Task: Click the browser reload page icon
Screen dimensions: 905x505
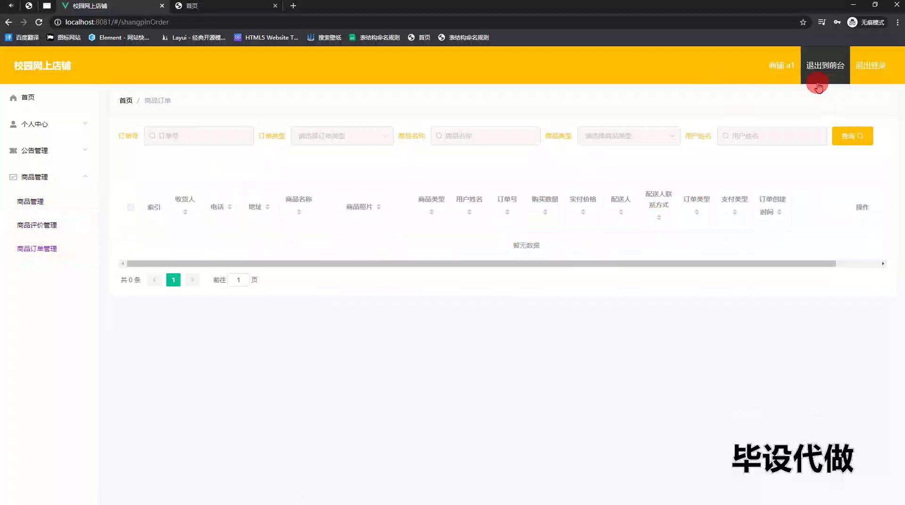Action: point(39,22)
